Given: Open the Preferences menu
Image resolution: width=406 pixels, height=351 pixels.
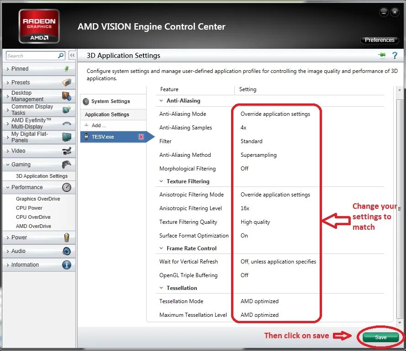Looking at the screenshot, I should (380, 40).
